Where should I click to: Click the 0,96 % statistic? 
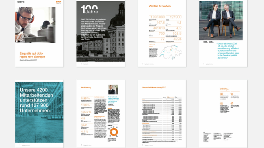tap(85, 98)
